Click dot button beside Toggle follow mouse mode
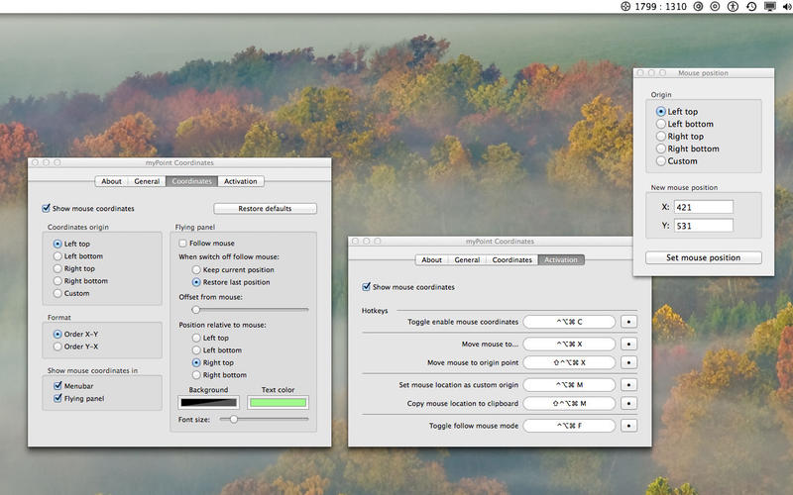This screenshot has height=495, width=793. pos(628,426)
